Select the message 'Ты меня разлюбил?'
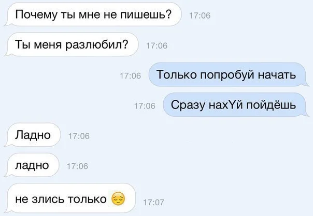 tap(72, 44)
